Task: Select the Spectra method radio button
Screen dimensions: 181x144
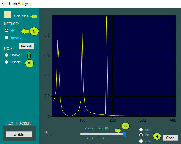Action: click(x=6, y=38)
